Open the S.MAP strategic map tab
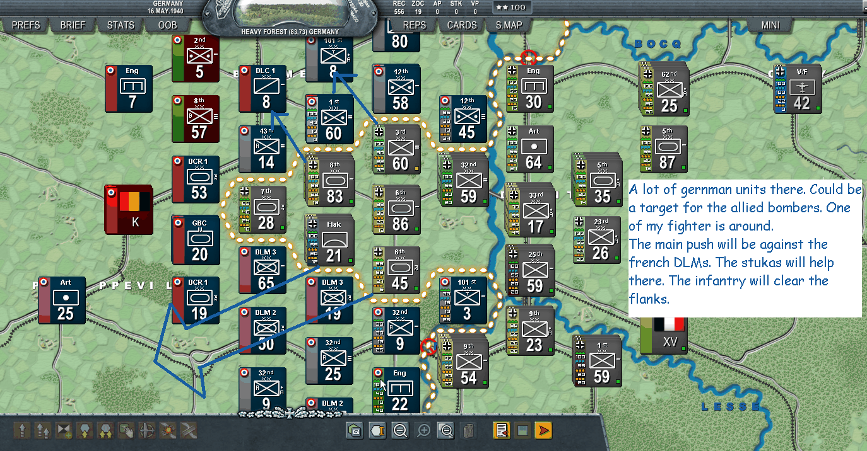867x451 pixels. 510,25
